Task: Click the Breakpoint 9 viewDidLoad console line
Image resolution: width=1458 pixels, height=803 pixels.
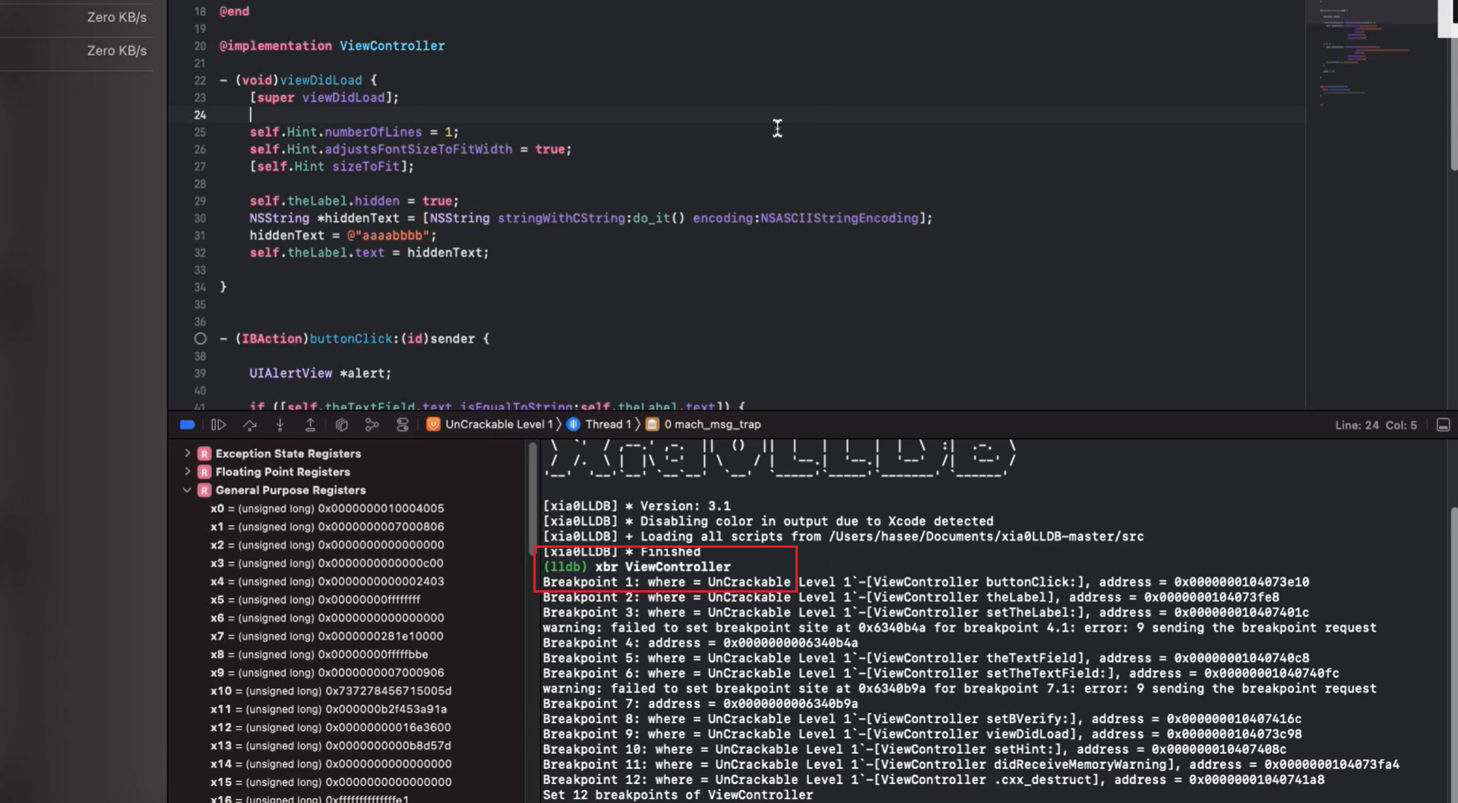Action: (922, 734)
